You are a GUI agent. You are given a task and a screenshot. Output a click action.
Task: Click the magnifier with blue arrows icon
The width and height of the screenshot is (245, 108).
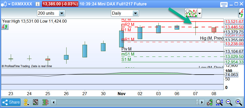220,102
